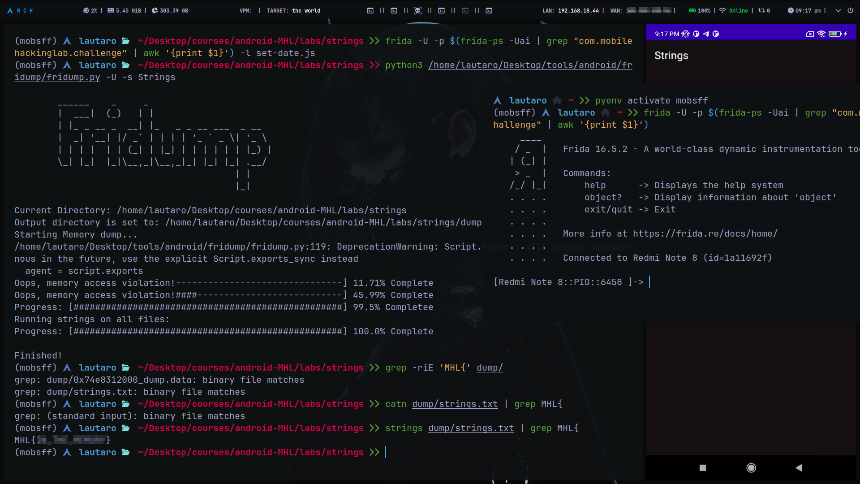Viewport: 860px width, 484px height.
Task: Tap the no-SIM icon on phone status bar
Action: click(810, 34)
